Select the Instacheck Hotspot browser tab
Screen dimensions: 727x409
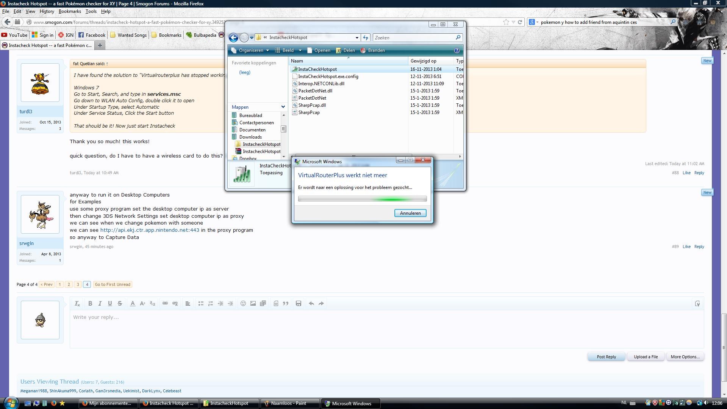click(x=47, y=45)
